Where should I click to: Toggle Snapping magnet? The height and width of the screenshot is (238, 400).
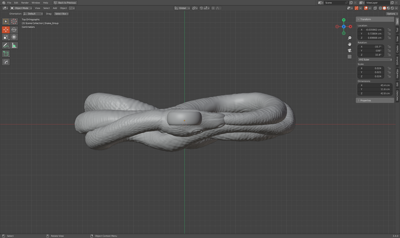coord(201,8)
